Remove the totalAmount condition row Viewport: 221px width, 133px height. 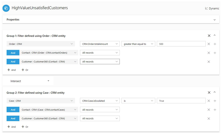coord(209,44)
